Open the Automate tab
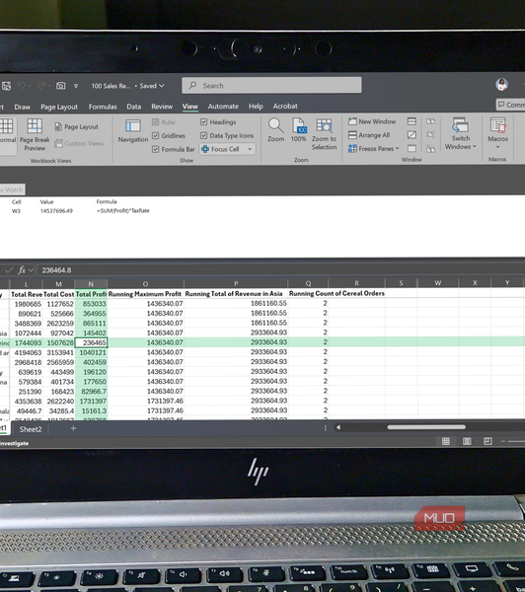This screenshot has height=592, width=525. (x=223, y=107)
